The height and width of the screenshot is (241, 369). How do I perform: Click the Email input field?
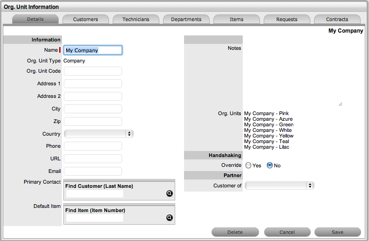(93, 172)
